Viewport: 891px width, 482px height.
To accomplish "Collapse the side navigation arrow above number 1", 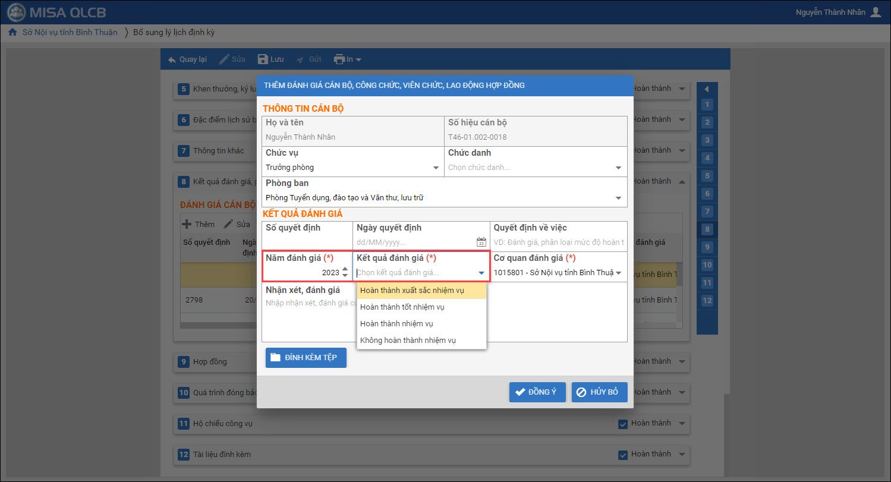I will [x=706, y=89].
